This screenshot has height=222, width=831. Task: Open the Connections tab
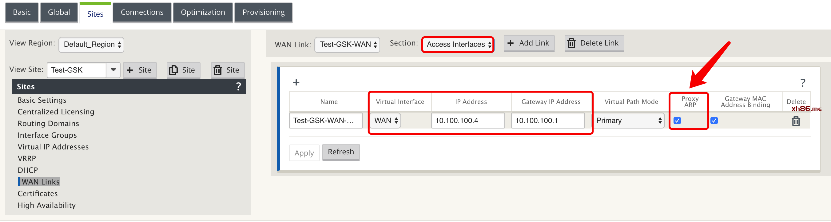[142, 13]
